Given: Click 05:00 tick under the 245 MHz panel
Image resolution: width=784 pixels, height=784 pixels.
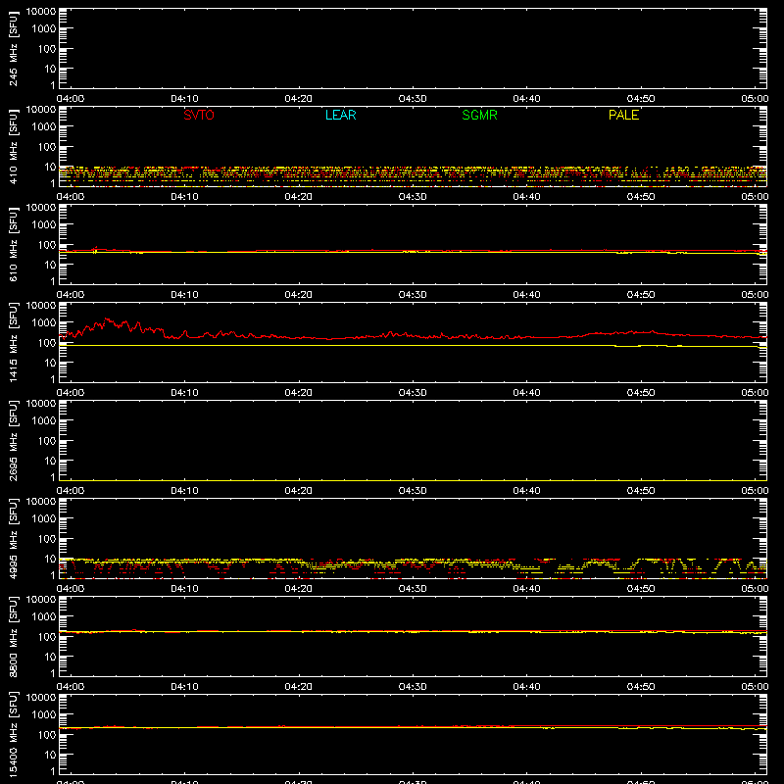Looking at the screenshot, I should pyautogui.click(x=755, y=99).
